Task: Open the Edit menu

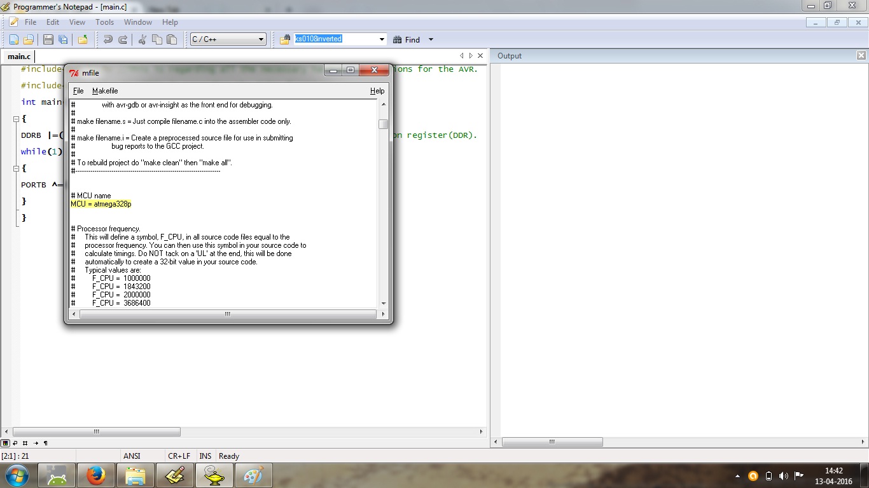Action: [53, 22]
